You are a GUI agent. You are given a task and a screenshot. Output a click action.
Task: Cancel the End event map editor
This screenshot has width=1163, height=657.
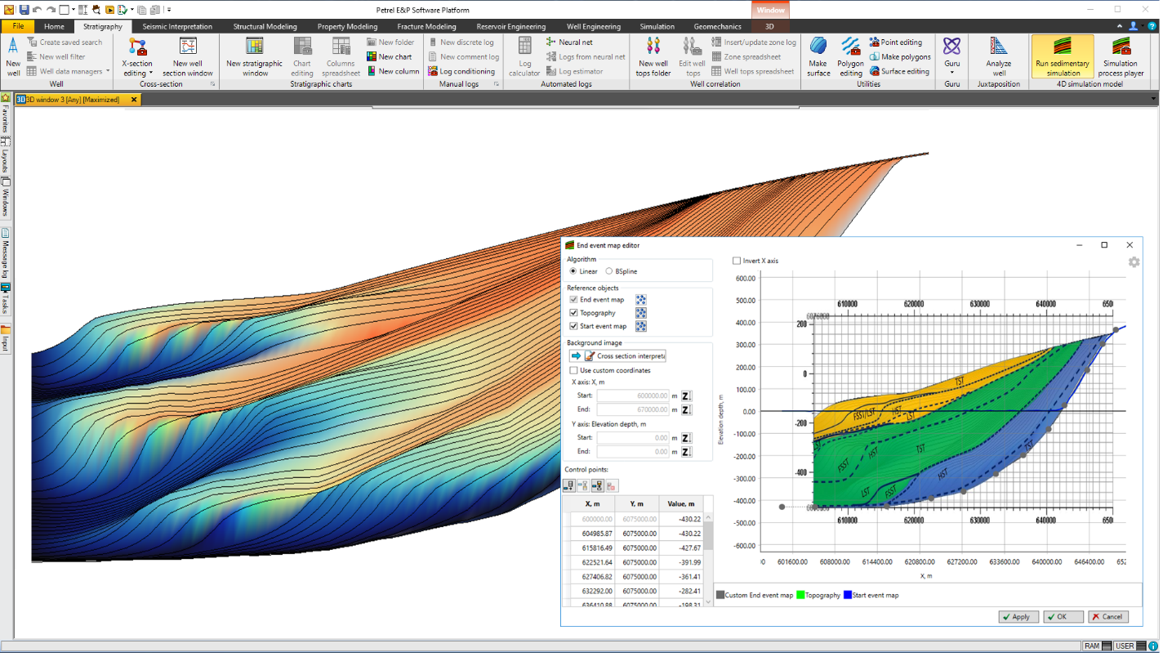pos(1107,616)
